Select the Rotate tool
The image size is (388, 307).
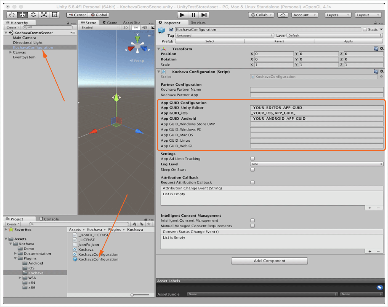point(33,15)
